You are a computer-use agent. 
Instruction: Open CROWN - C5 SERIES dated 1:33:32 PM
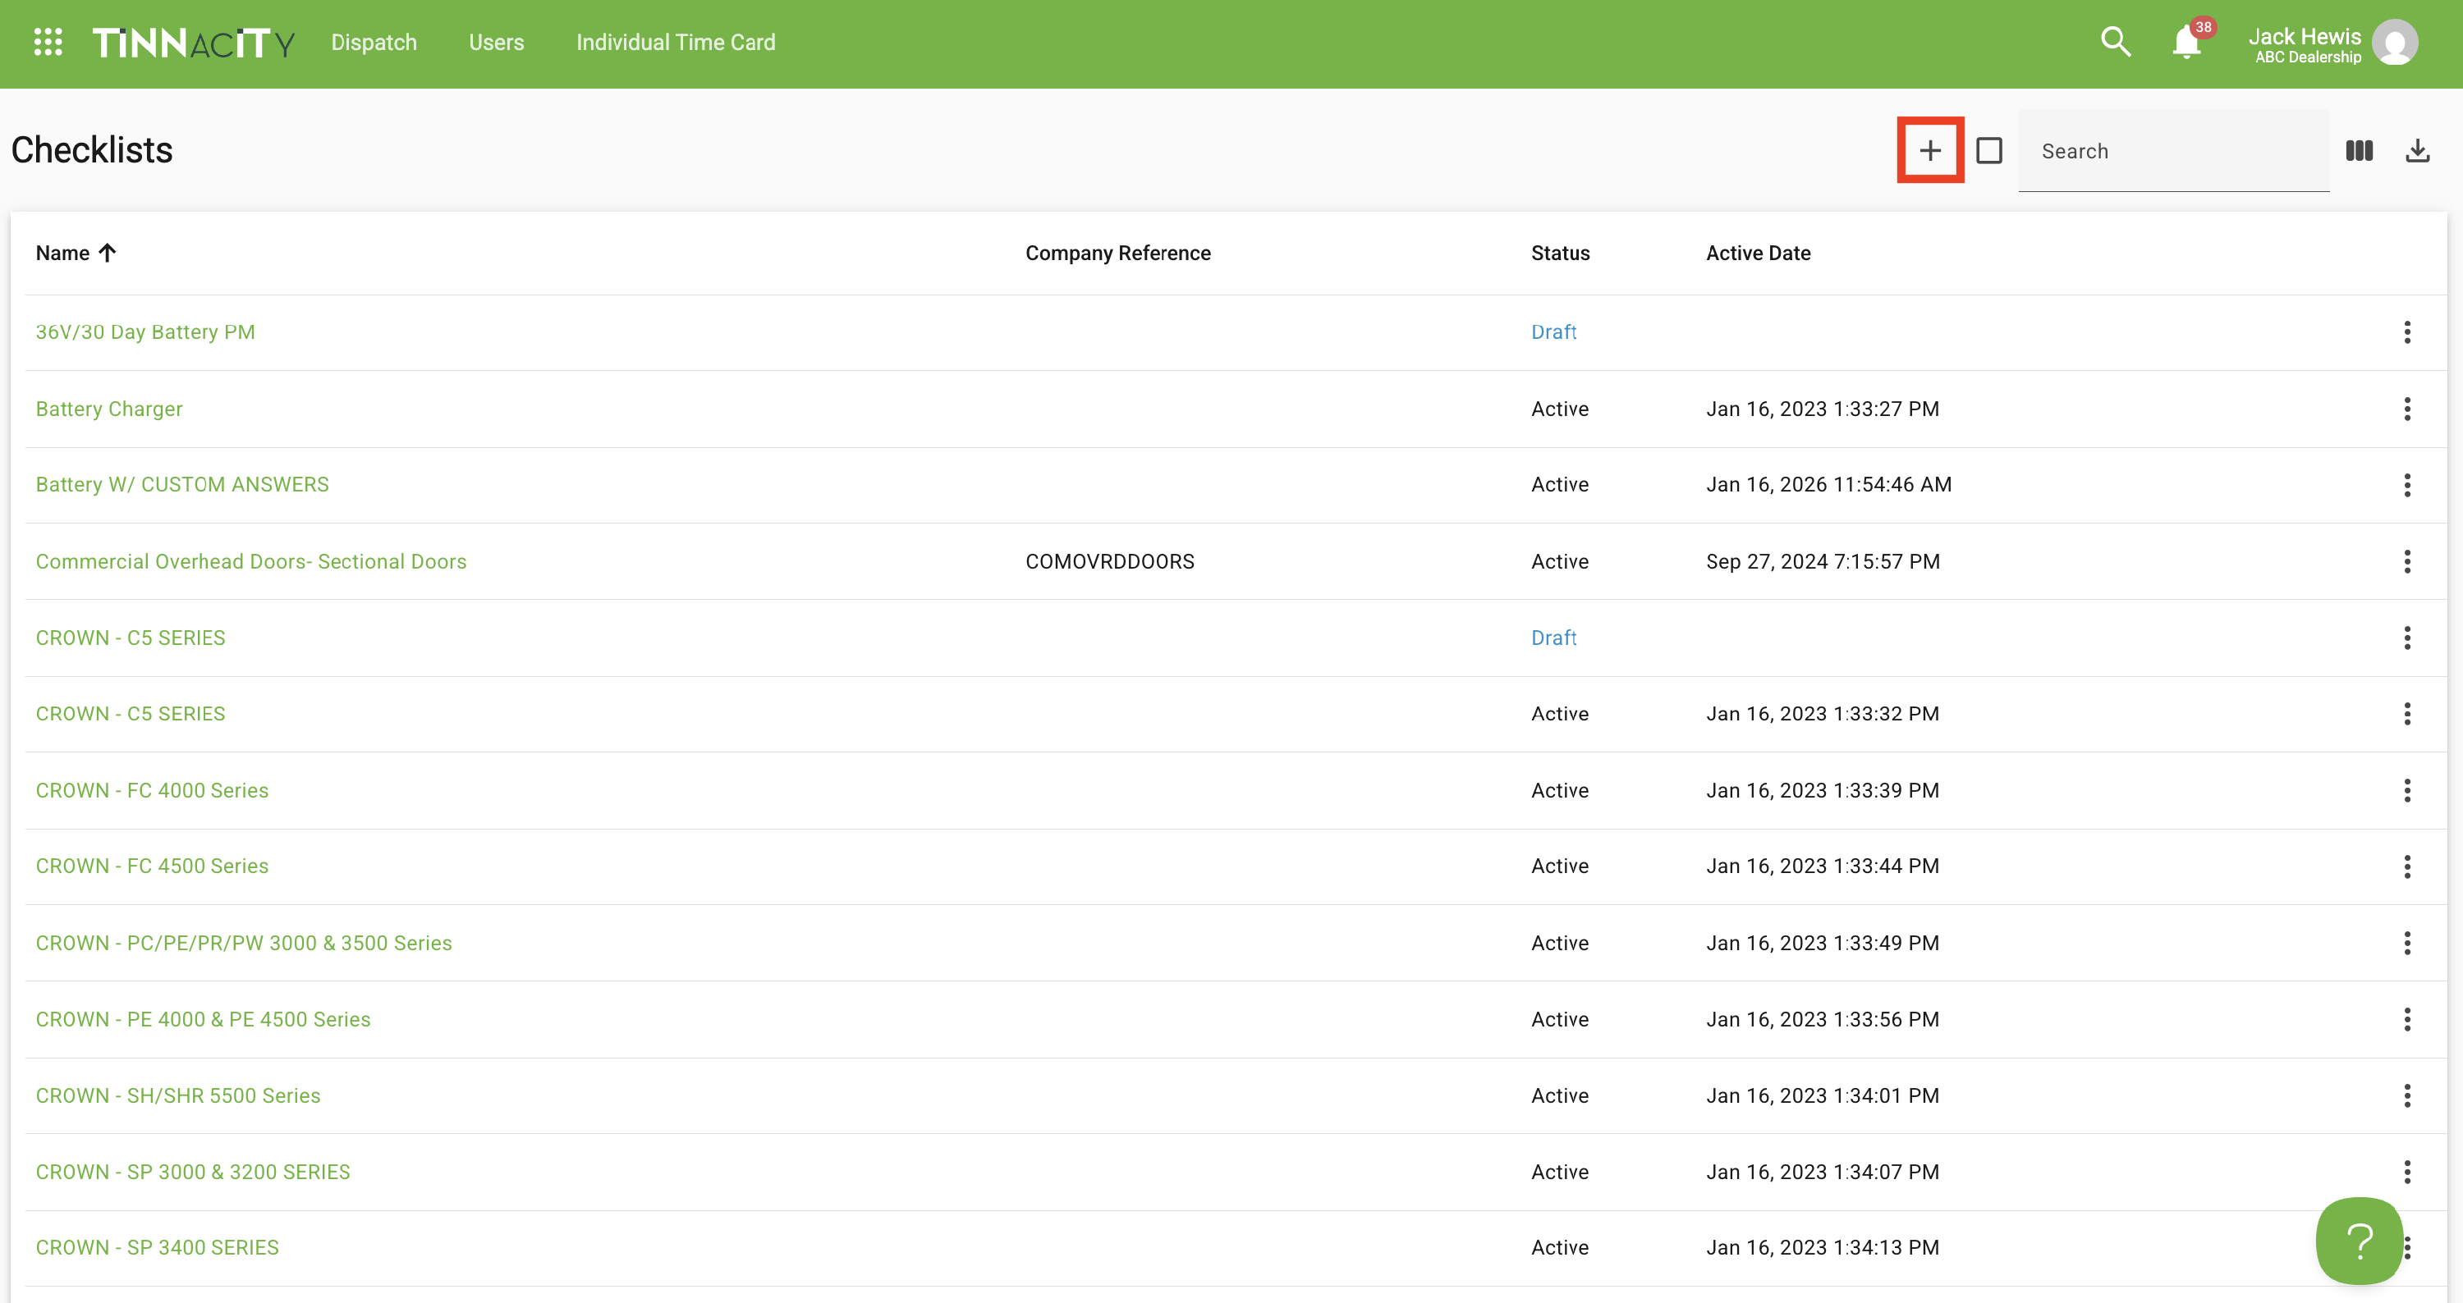pos(130,714)
